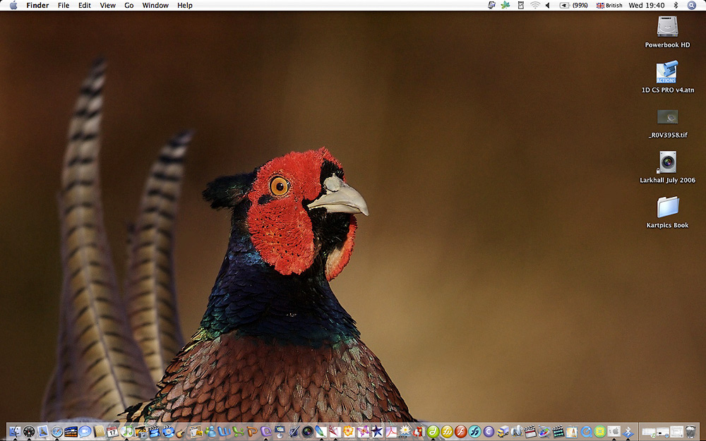Launch Photoshop feather icon in Dock
706x441 pixels.
pos(321,432)
